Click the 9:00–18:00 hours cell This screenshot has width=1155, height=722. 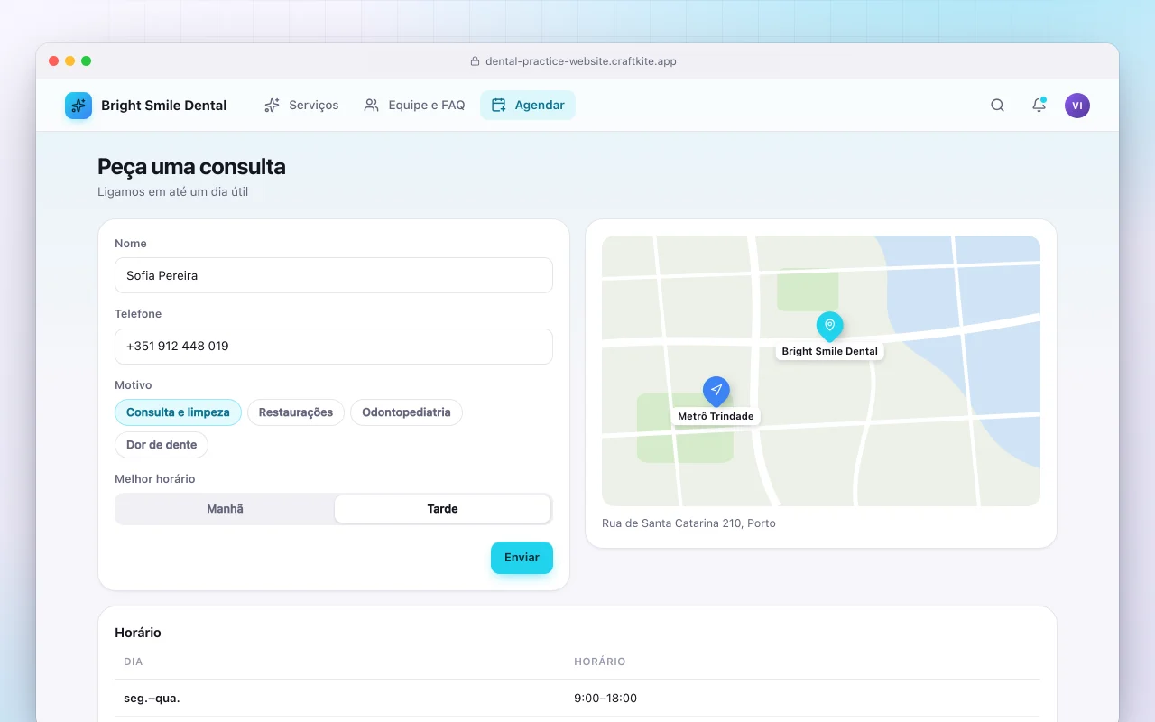pyautogui.click(x=605, y=698)
